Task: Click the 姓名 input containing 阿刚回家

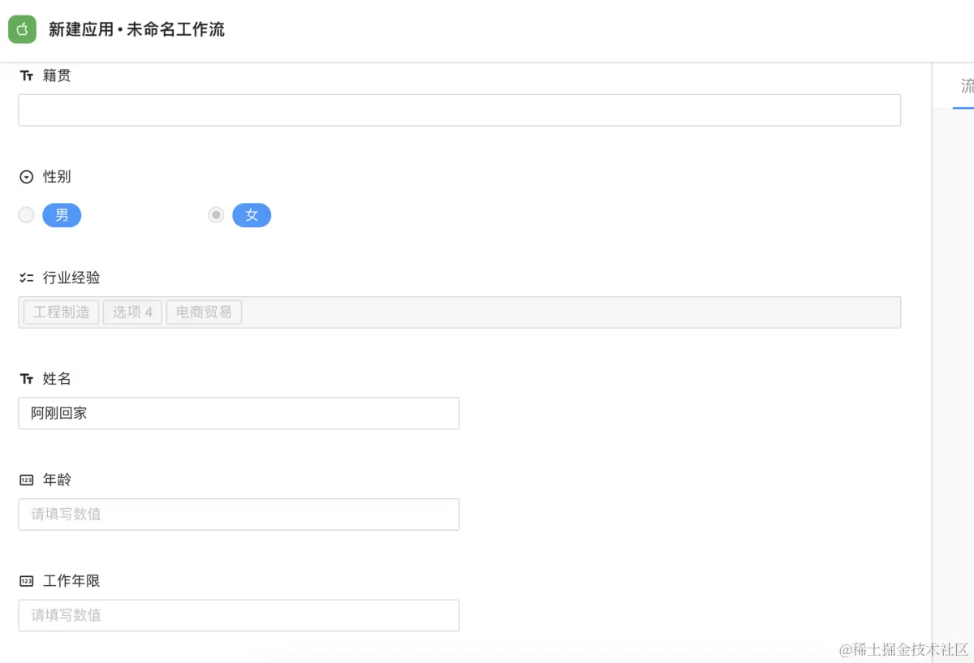Action: tap(239, 413)
